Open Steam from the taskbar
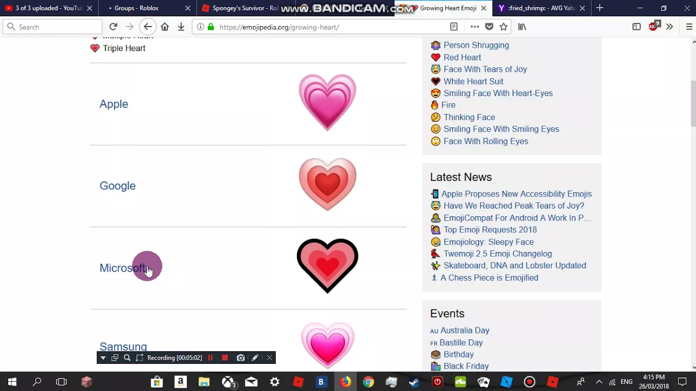 (414, 382)
